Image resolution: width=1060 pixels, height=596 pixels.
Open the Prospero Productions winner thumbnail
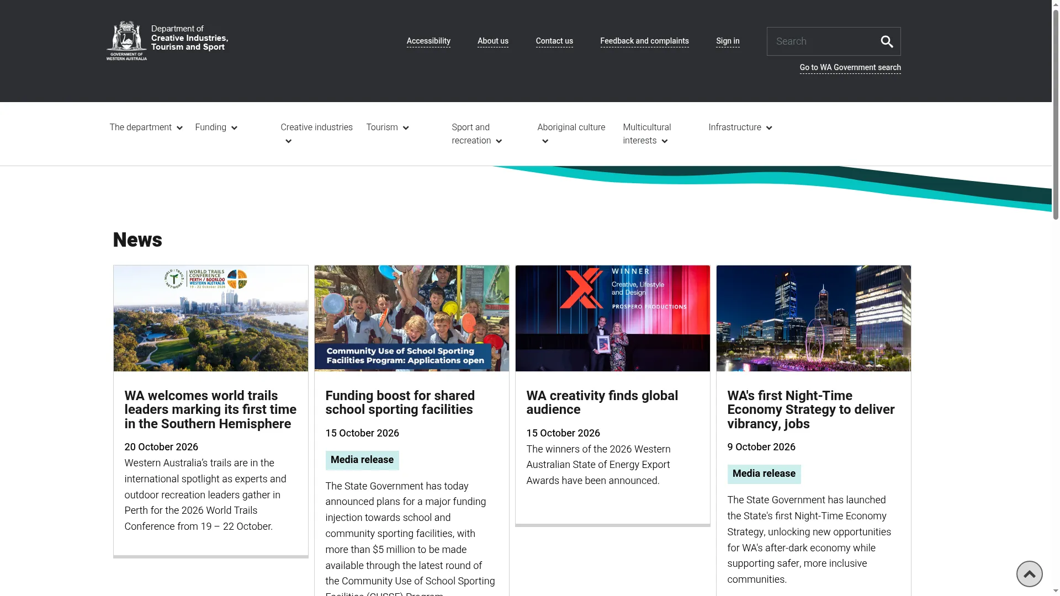613,318
